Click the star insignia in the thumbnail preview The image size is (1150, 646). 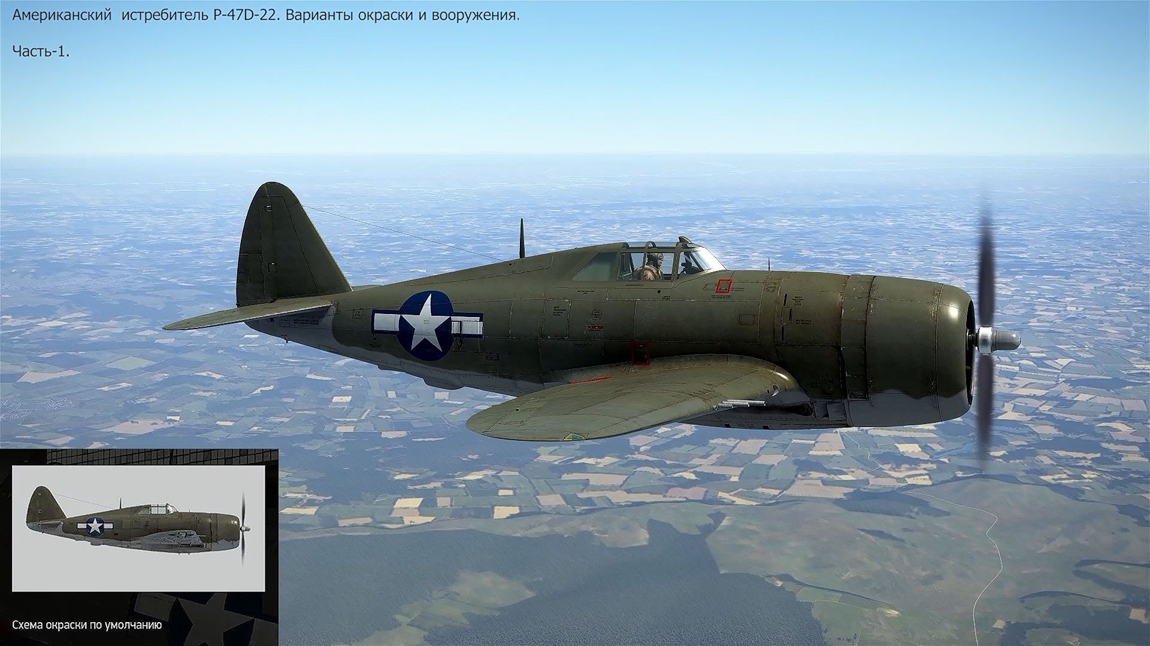click(95, 526)
